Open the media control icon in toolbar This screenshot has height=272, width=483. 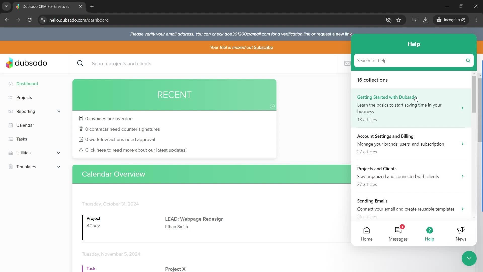[x=415, y=20]
